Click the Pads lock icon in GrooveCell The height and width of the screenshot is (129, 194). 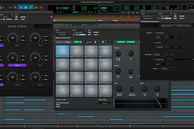coord(81,42)
